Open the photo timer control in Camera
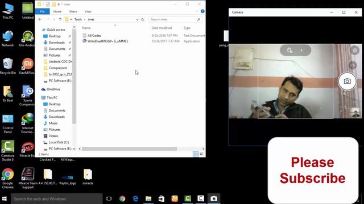 (x=289, y=50)
